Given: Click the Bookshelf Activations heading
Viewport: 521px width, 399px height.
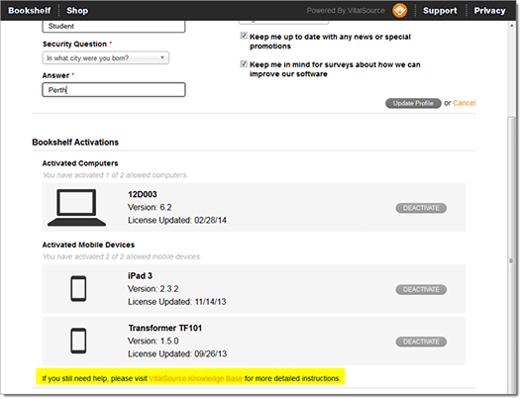Looking at the screenshot, I should click(75, 143).
